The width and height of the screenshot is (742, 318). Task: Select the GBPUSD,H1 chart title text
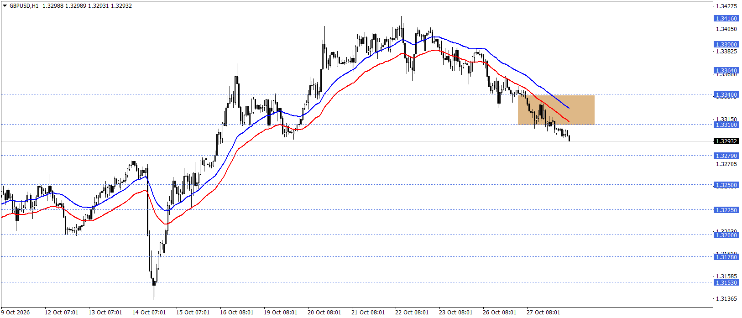[x=24, y=6]
